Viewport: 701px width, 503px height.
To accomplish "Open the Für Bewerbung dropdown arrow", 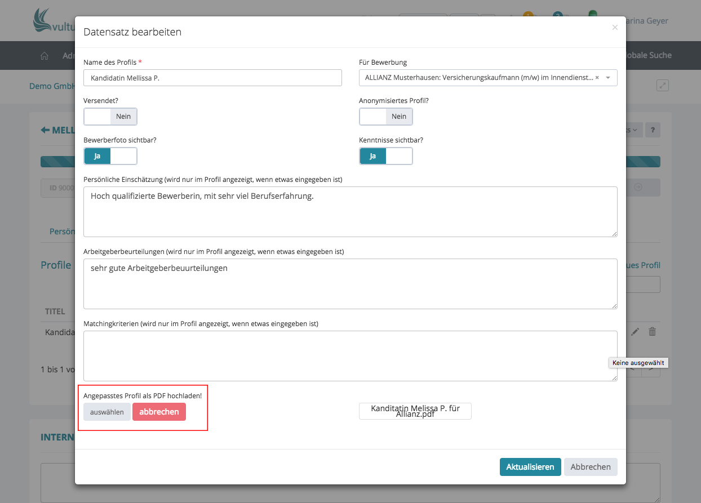I will pos(609,78).
